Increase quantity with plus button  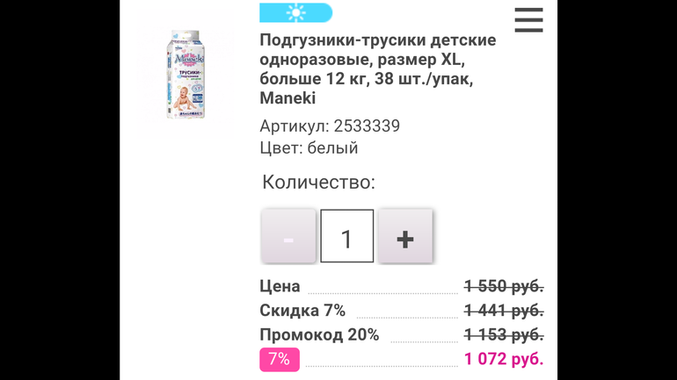point(404,236)
